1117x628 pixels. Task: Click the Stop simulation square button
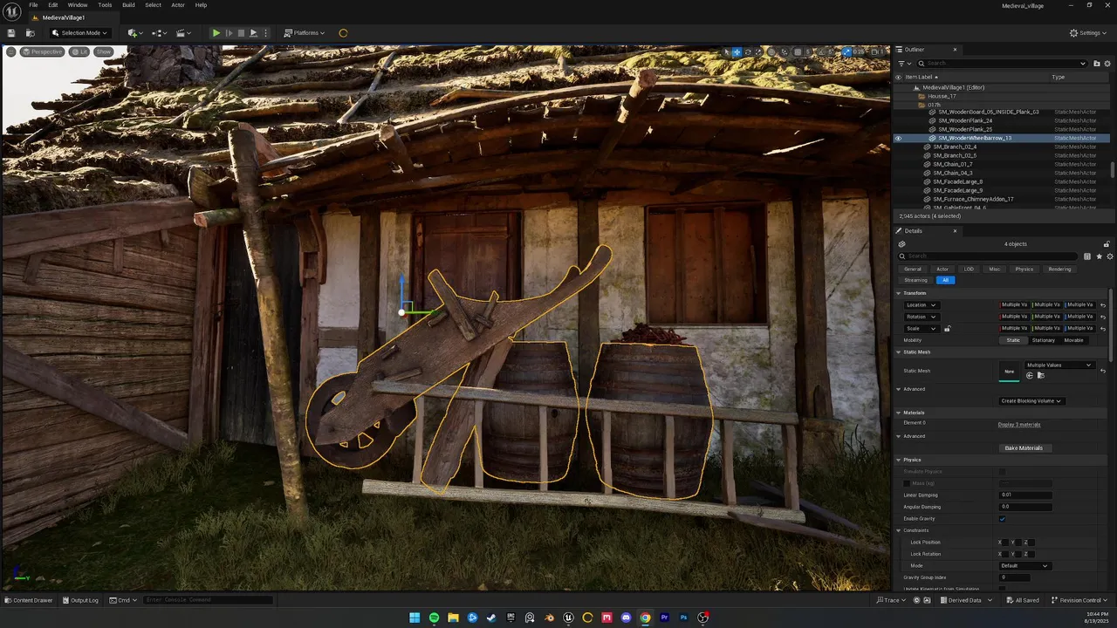241,33
